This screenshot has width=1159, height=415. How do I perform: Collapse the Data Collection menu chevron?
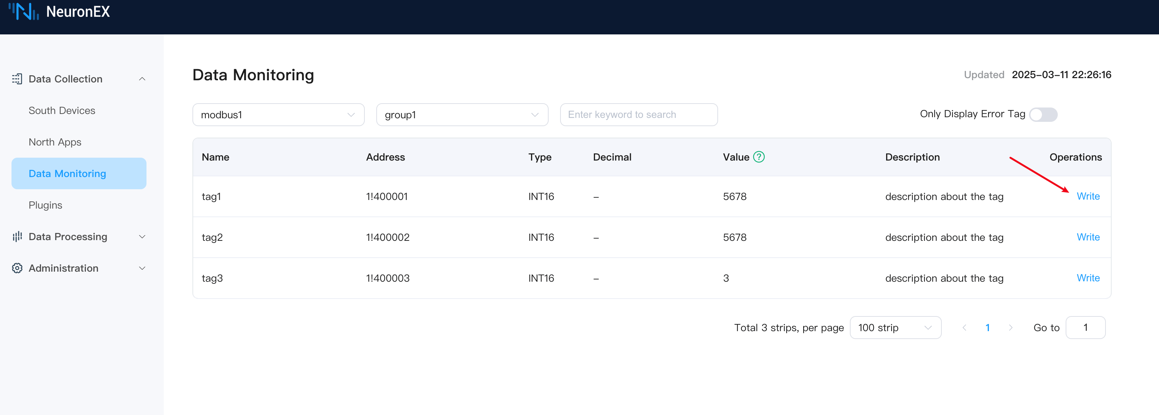[x=142, y=79]
